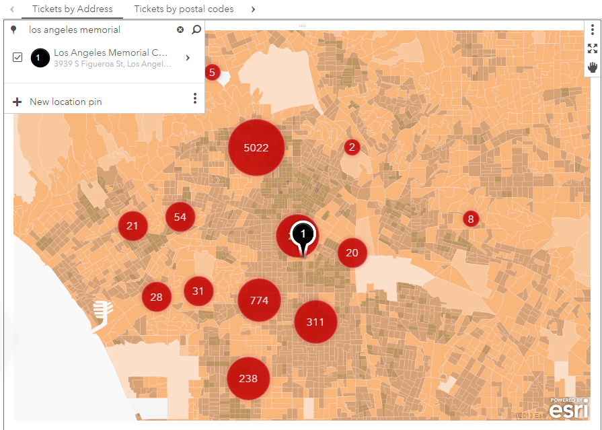
Task: Open location pin panel options menu
Action: coord(195,99)
